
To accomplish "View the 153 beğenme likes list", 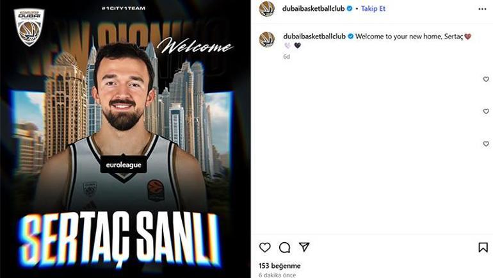I will tap(280, 266).
